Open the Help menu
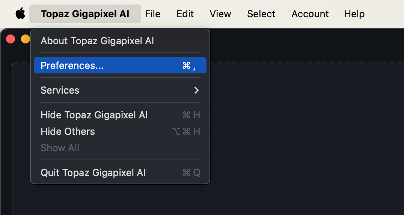This screenshot has height=215, width=404. coord(354,14)
